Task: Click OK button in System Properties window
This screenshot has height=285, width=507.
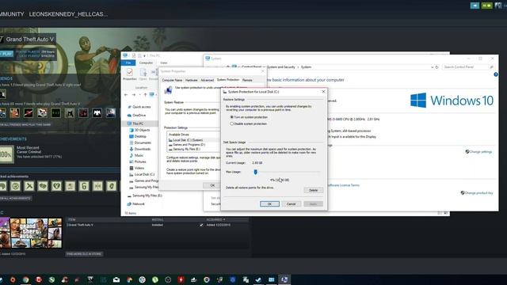Action: click(x=212, y=185)
